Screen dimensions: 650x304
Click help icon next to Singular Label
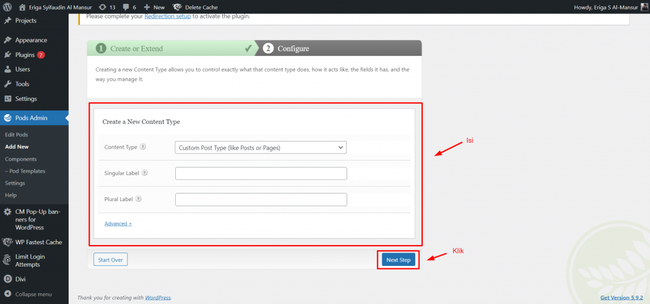(145, 173)
